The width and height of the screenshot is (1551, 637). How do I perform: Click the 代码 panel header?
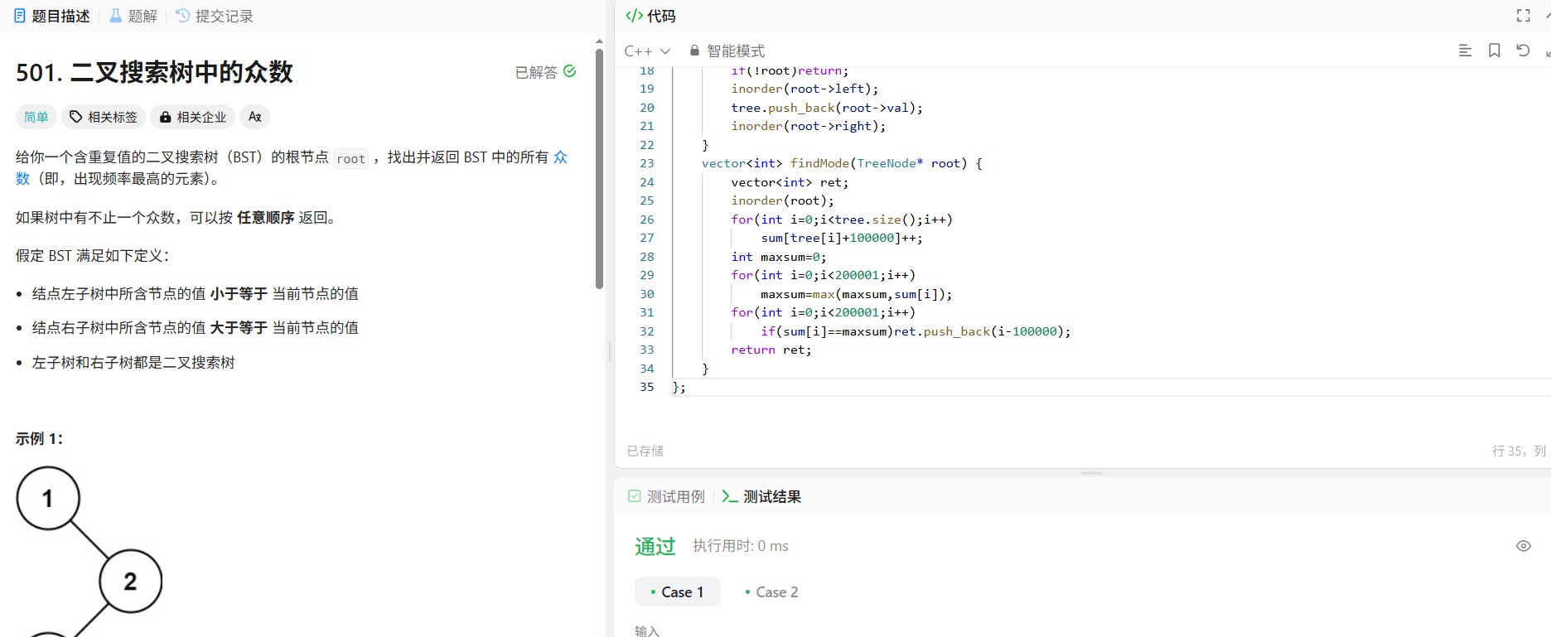click(x=650, y=16)
